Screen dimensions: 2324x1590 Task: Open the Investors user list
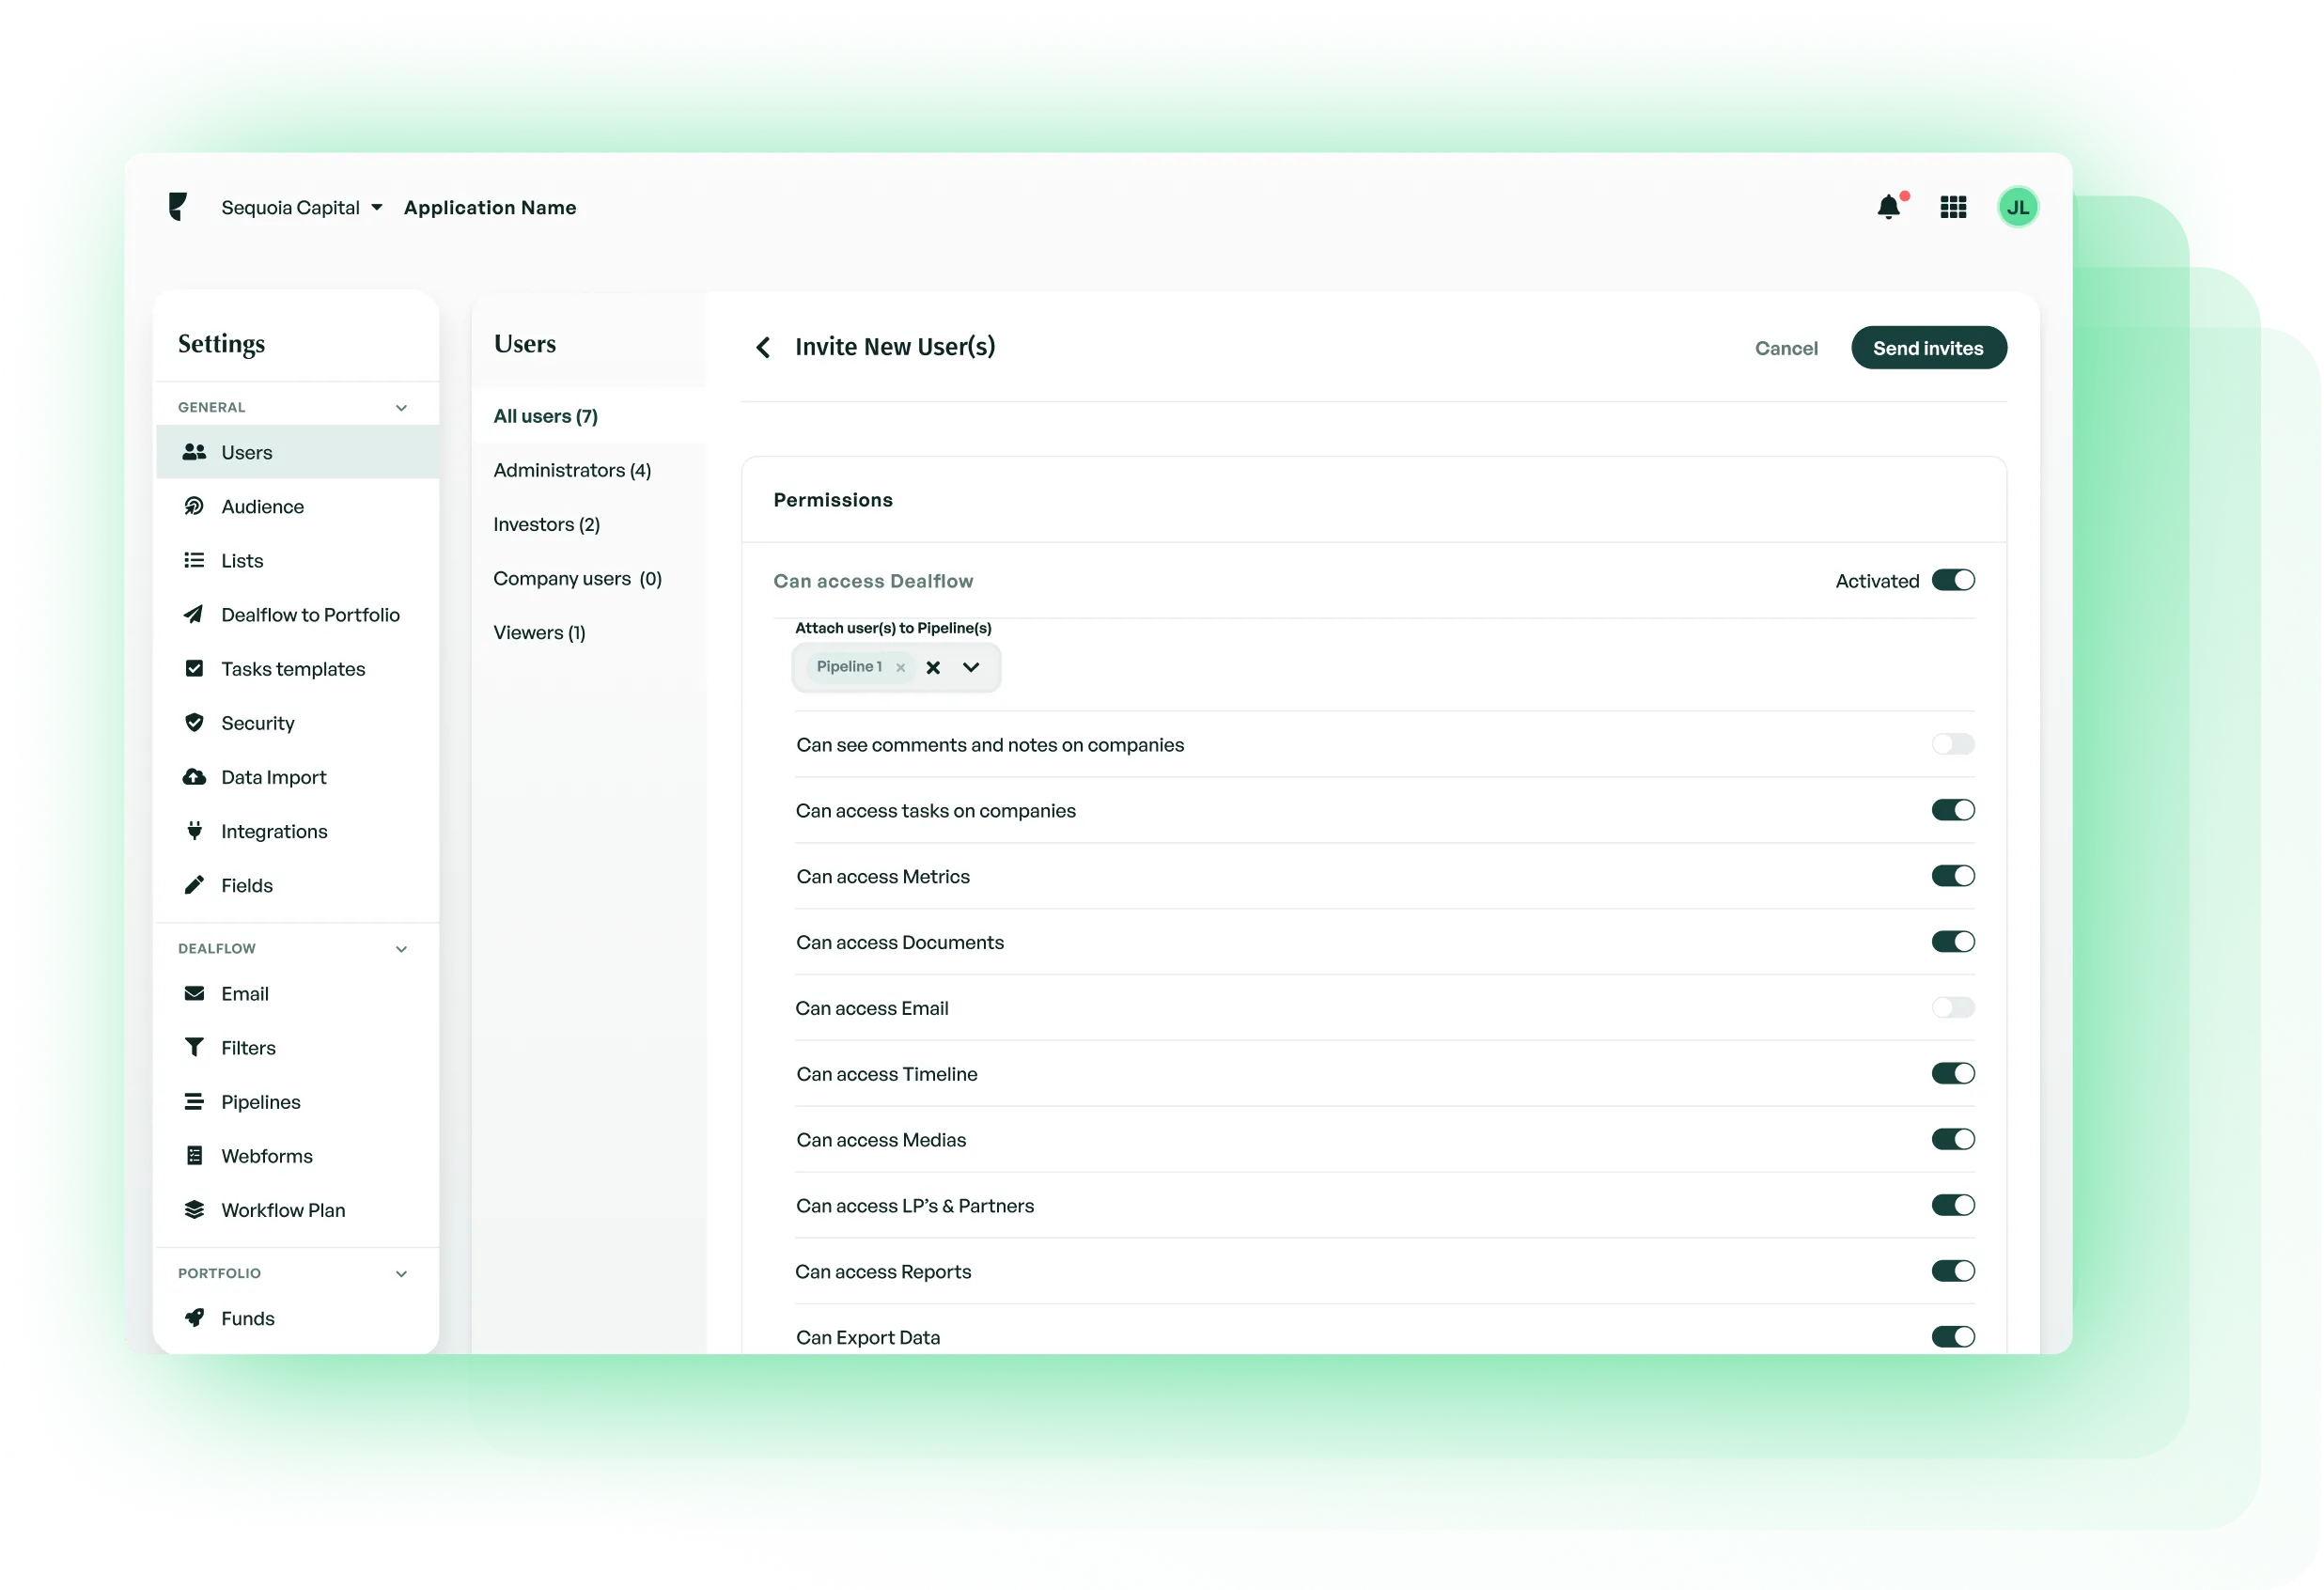[x=546, y=524]
